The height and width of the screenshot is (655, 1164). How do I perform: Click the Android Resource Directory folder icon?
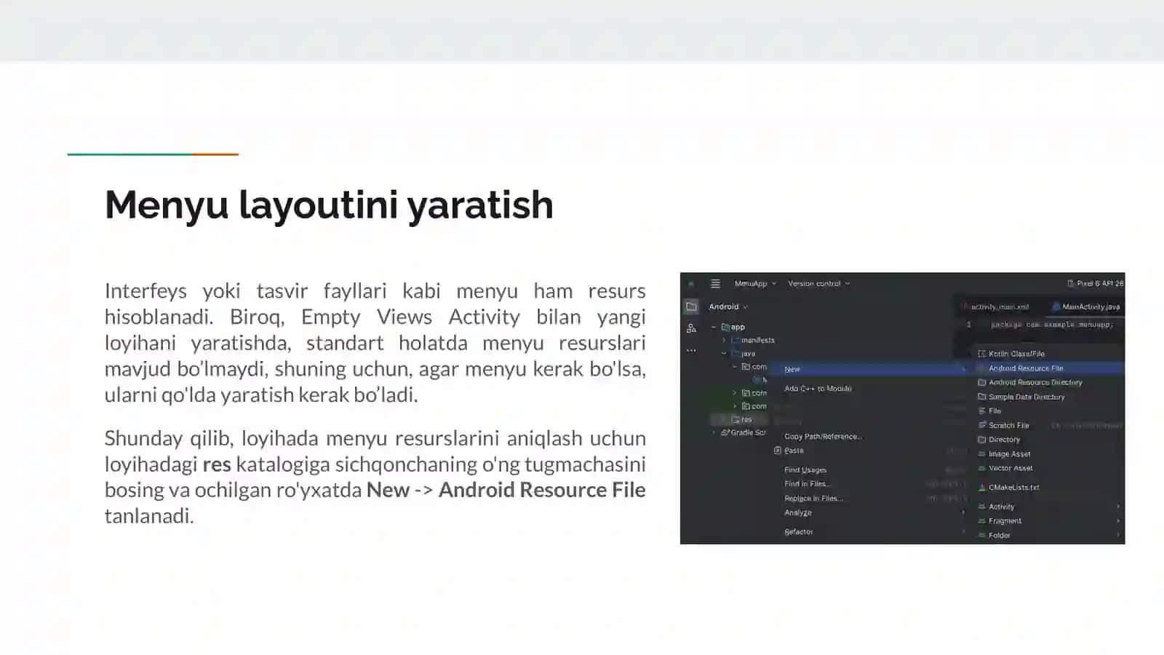click(981, 383)
